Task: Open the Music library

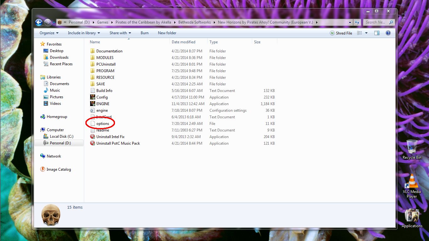Action: tap(55, 90)
